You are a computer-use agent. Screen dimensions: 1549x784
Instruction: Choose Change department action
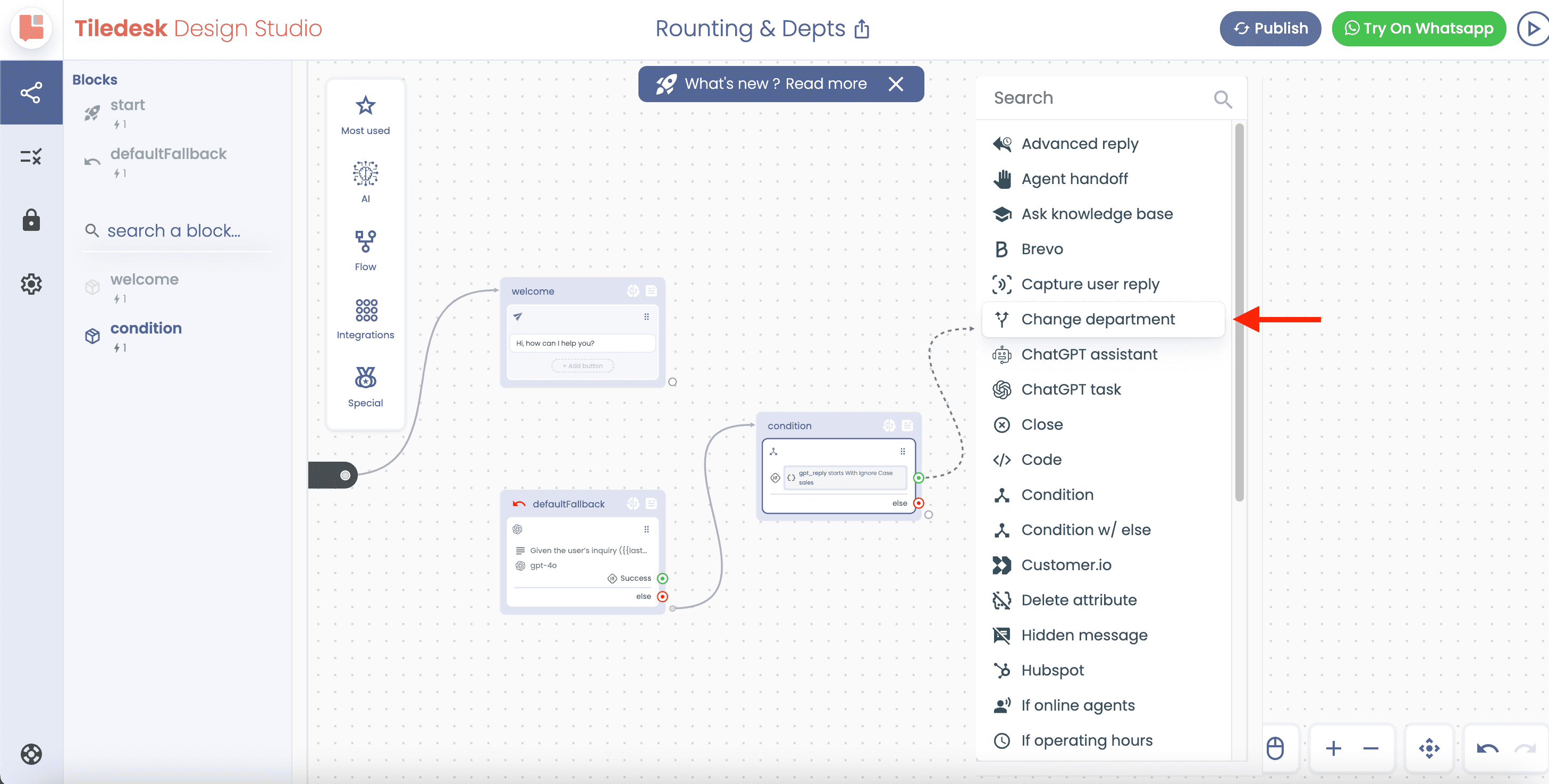pyautogui.click(x=1103, y=319)
